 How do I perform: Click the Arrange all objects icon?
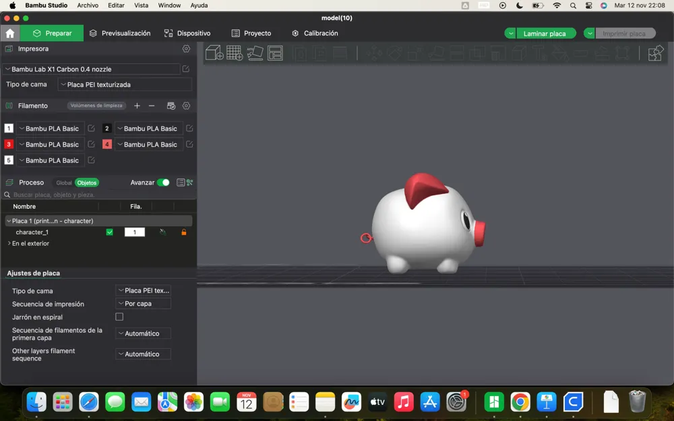click(x=275, y=53)
